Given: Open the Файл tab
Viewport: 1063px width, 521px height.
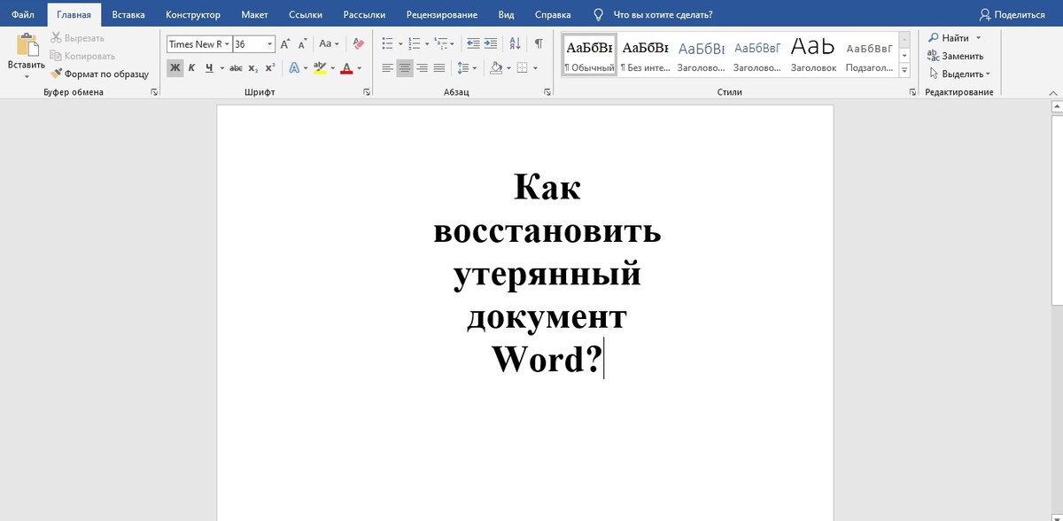Looking at the screenshot, I should click(23, 14).
